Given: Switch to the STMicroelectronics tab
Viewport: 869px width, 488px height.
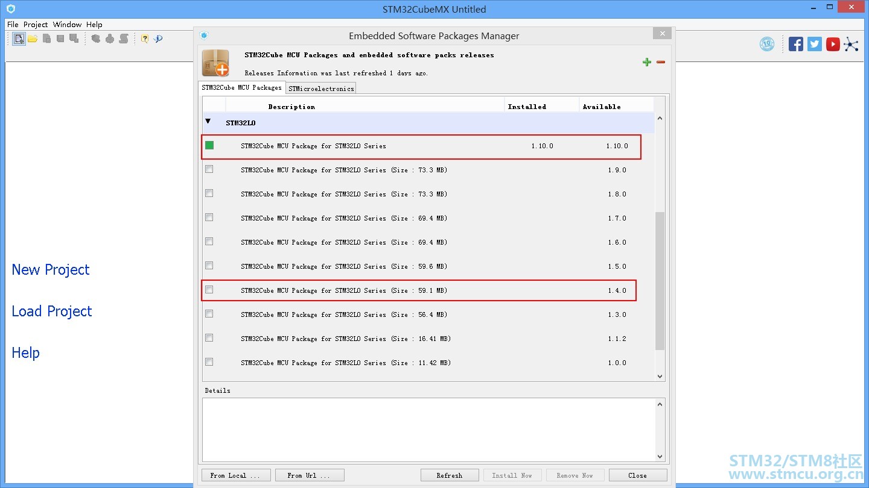Looking at the screenshot, I should (x=321, y=89).
